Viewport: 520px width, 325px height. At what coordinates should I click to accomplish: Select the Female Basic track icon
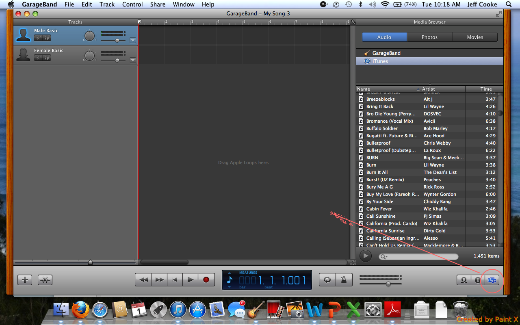(23, 55)
